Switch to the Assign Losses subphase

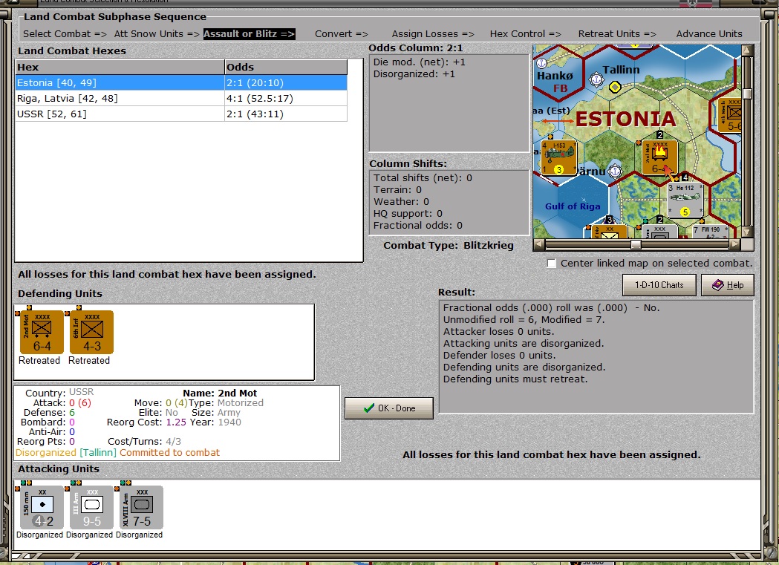431,33
